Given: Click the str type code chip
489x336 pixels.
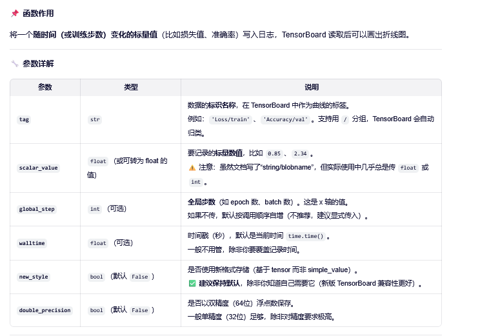Looking at the screenshot, I should point(95,119).
